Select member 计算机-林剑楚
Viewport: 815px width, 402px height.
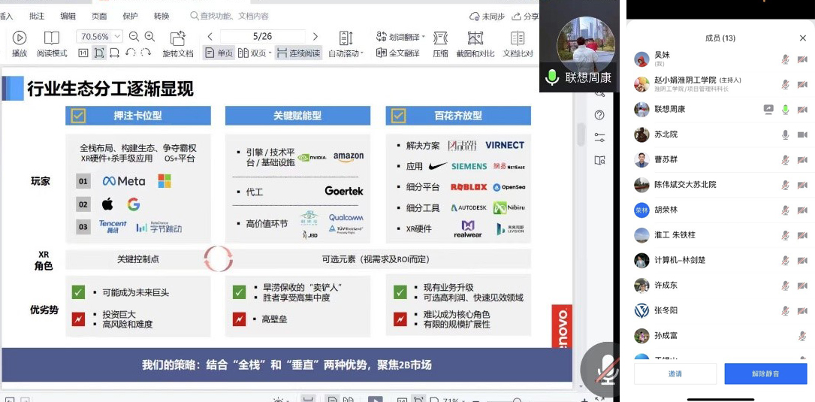pyautogui.click(x=720, y=260)
